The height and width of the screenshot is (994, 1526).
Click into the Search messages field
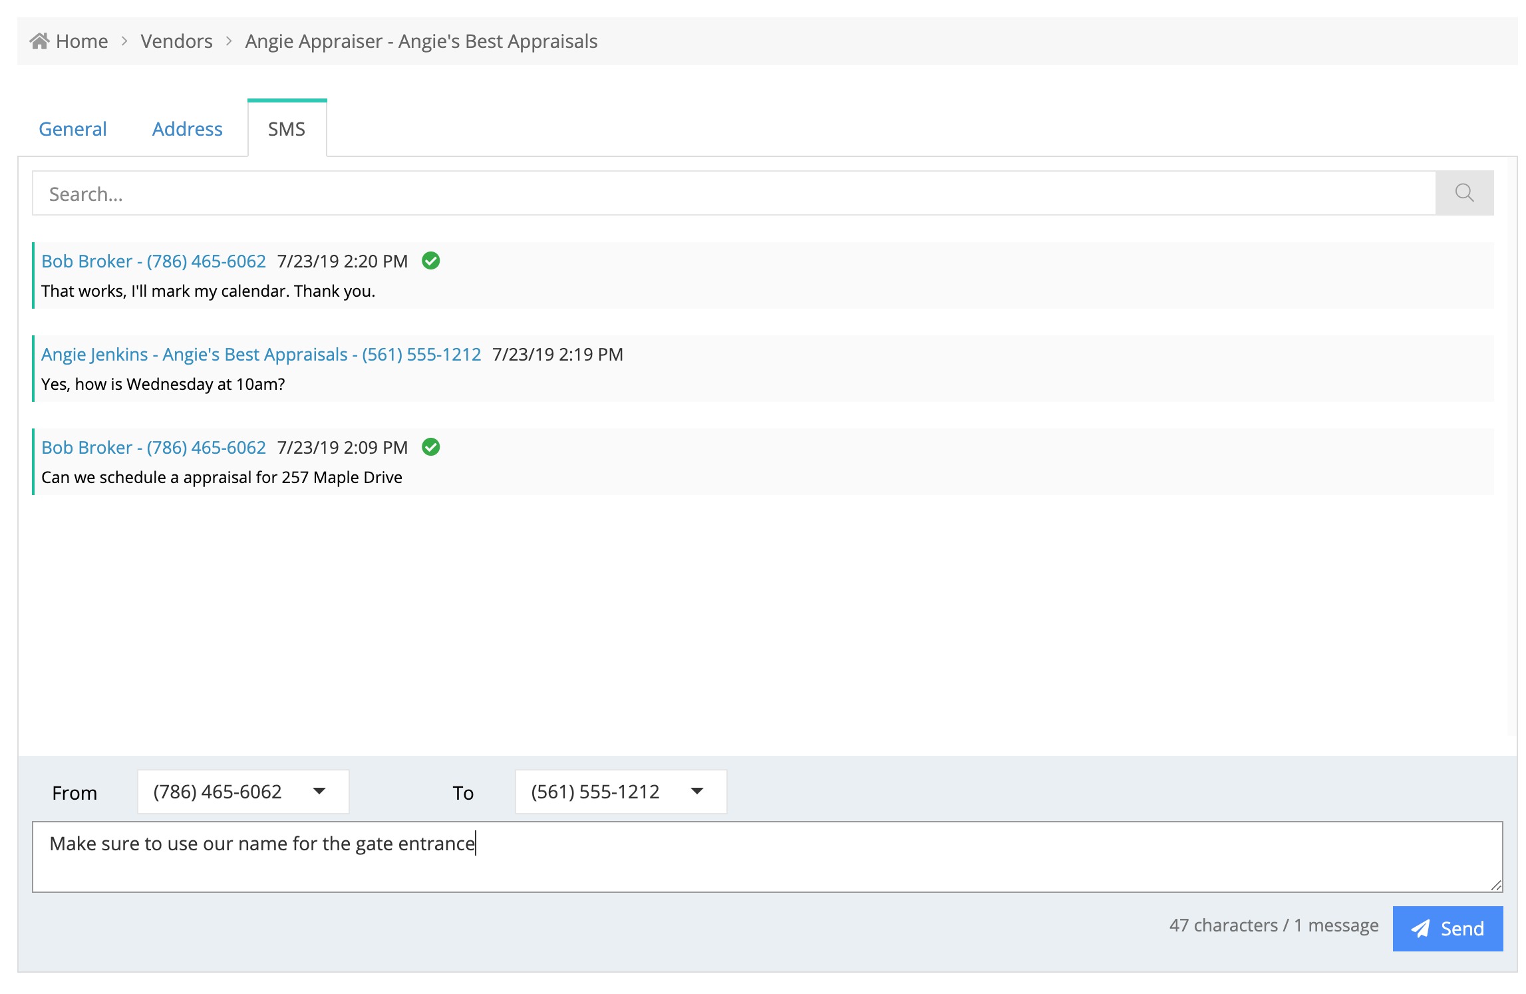[x=732, y=194]
